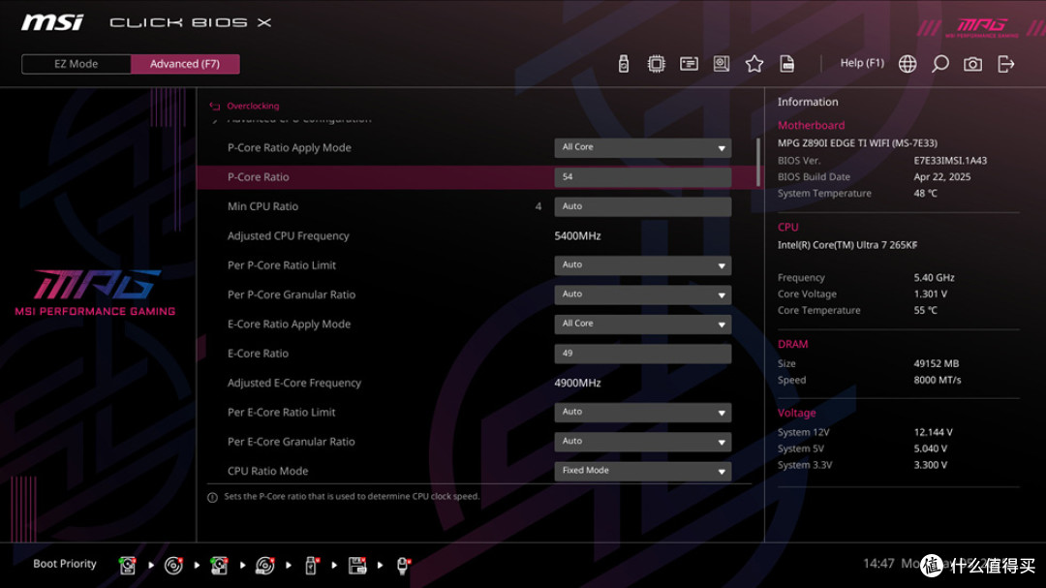Go back via Overclocking breadcrumb

[253, 107]
